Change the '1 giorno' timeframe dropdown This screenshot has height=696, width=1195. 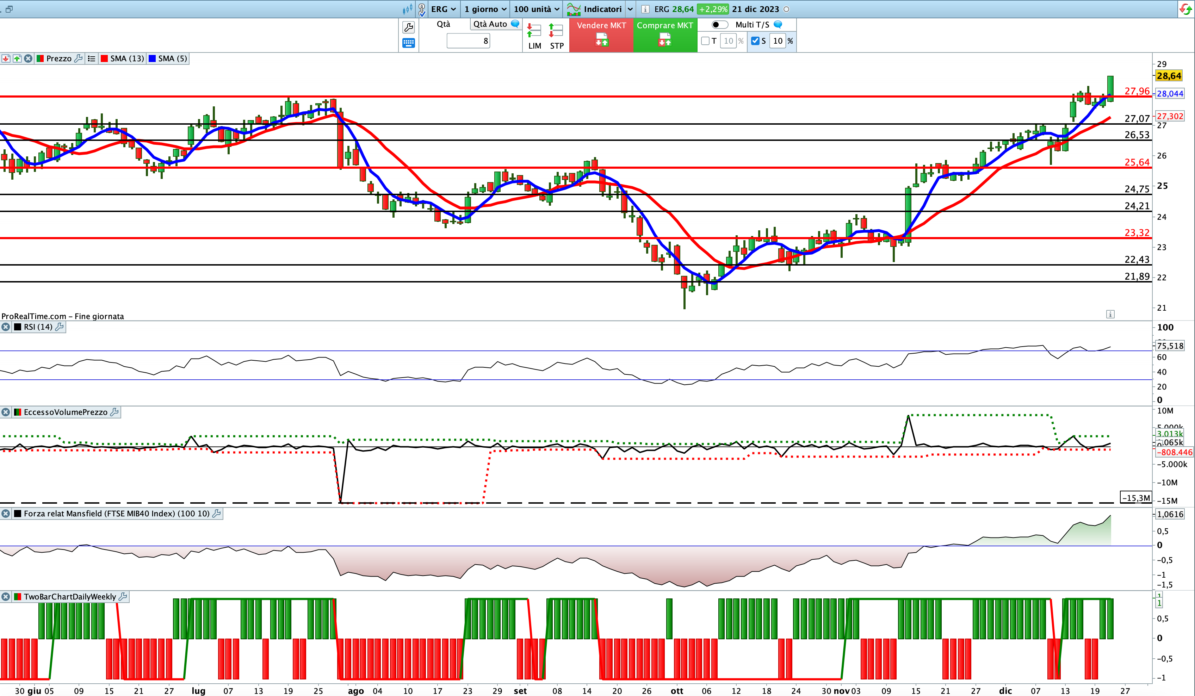[485, 9]
